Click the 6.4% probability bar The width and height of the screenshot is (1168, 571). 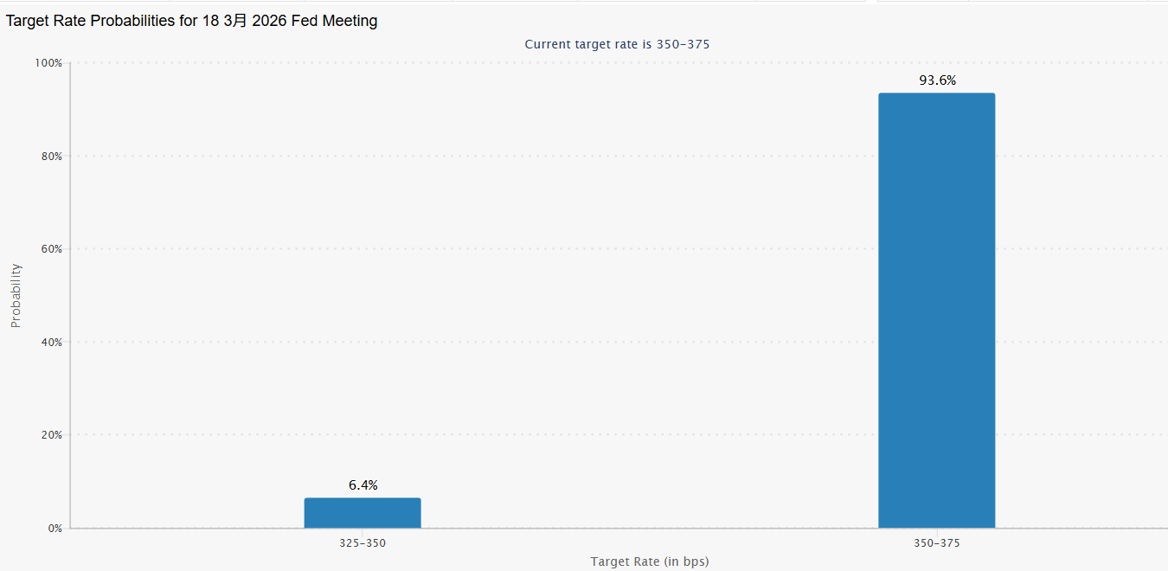(x=363, y=512)
